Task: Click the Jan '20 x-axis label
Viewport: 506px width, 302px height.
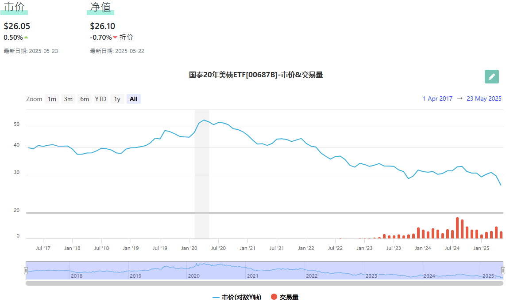Action: tap(189, 248)
